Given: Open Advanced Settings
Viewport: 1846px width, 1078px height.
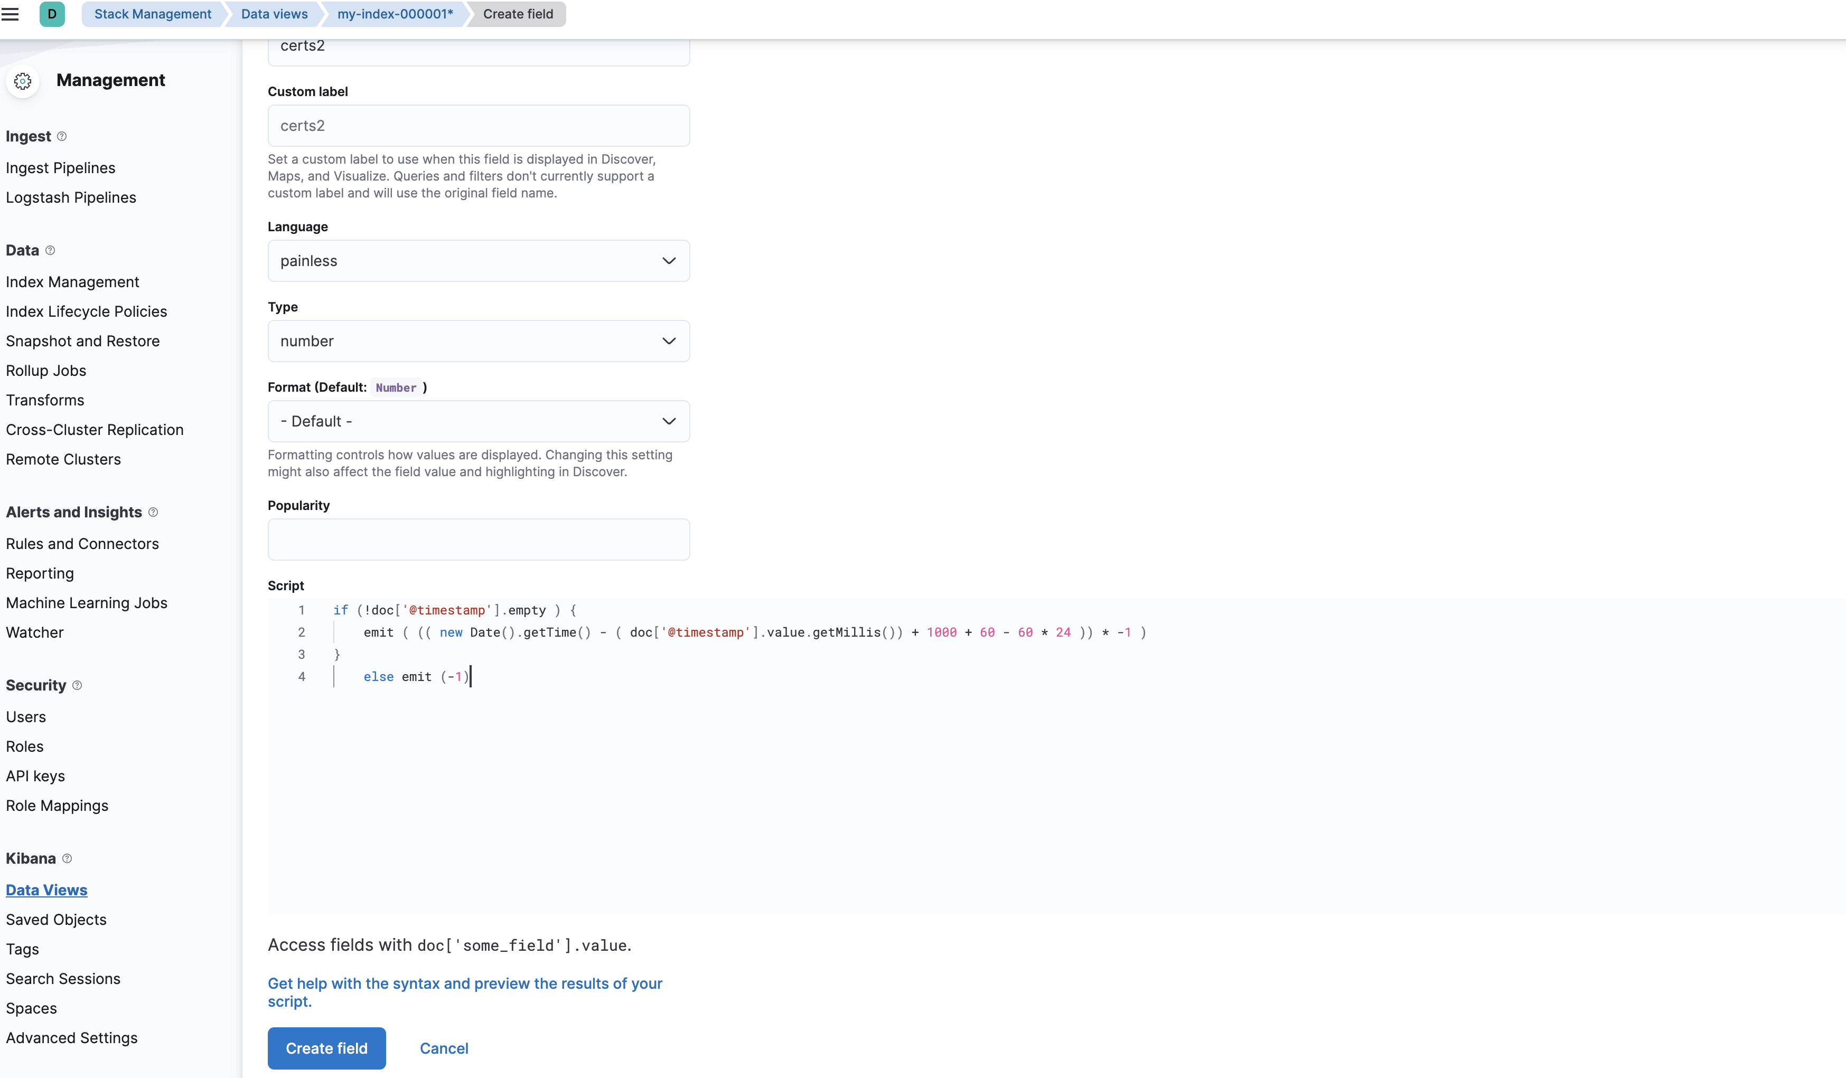Looking at the screenshot, I should click(72, 1038).
